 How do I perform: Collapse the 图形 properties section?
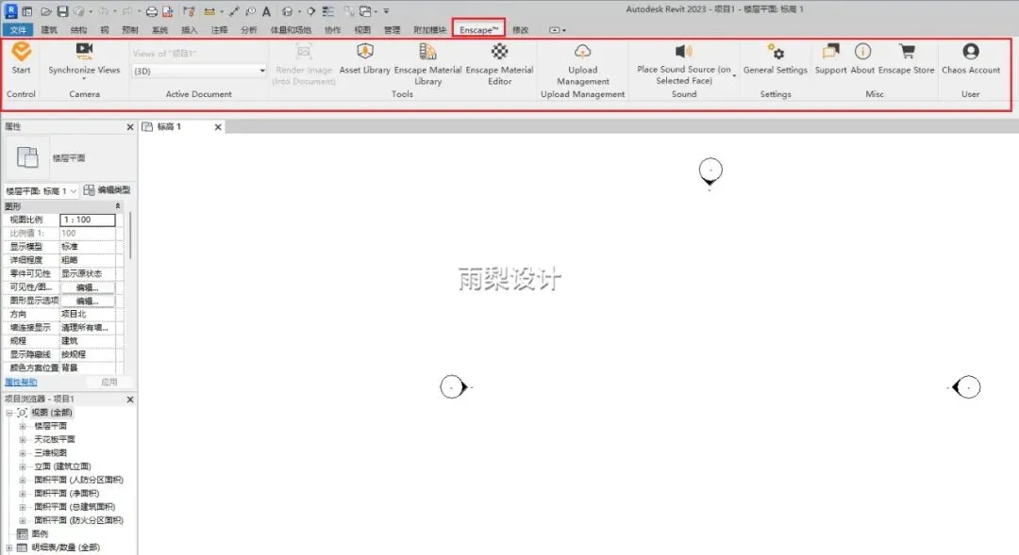click(118, 205)
